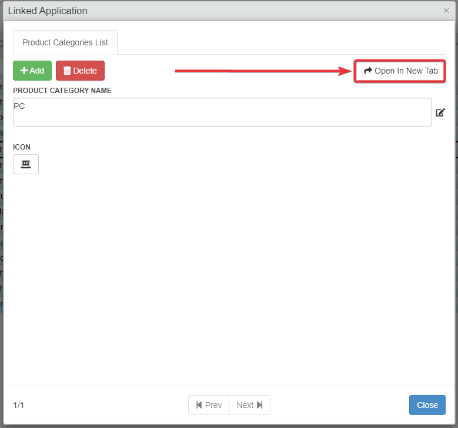This screenshot has height=428, width=458.
Task: Focus the Product Category Name text field
Action: [222, 112]
